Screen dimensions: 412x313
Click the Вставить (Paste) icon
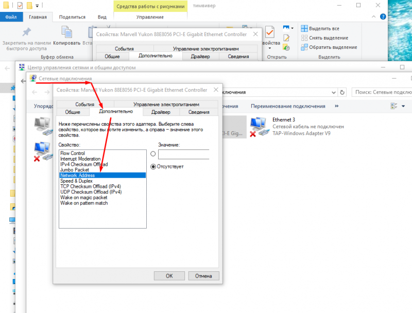coord(90,33)
